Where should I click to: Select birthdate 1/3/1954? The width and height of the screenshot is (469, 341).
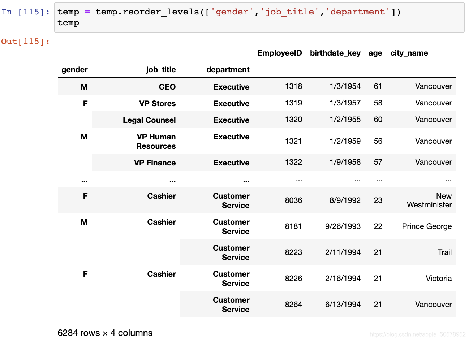point(345,86)
